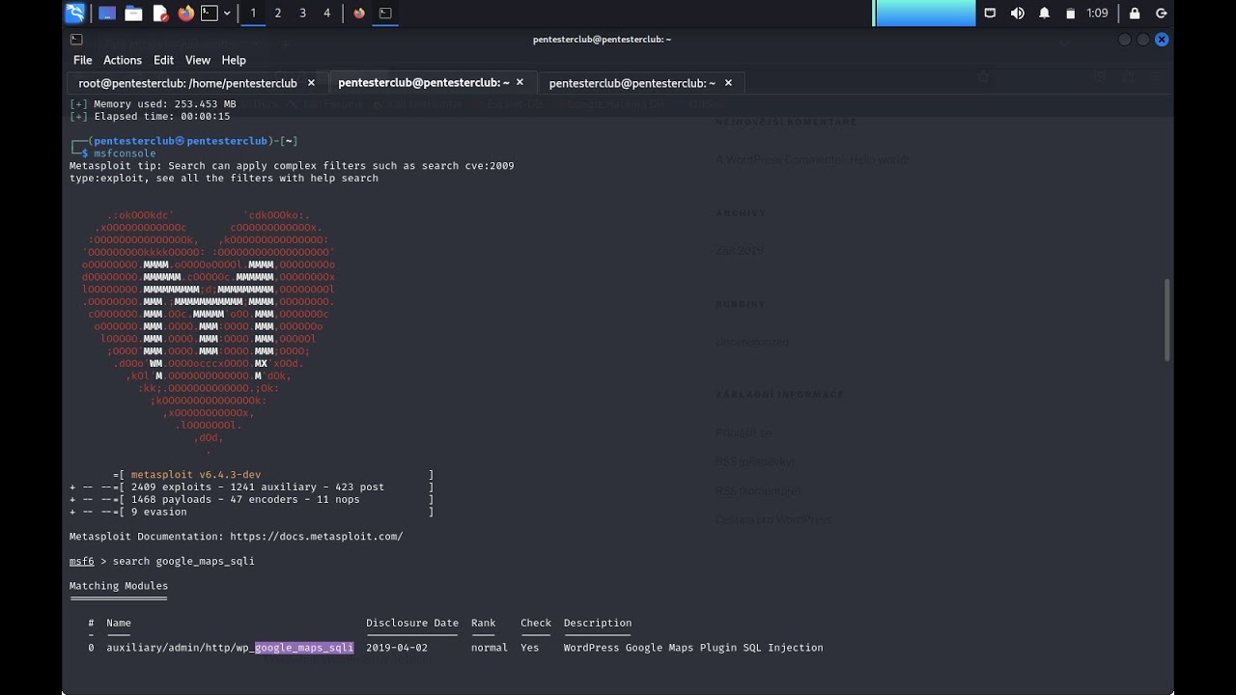The height and width of the screenshot is (695, 1236).
Task: Focus the terminal window in taskbar
Action: click(385, 13)
